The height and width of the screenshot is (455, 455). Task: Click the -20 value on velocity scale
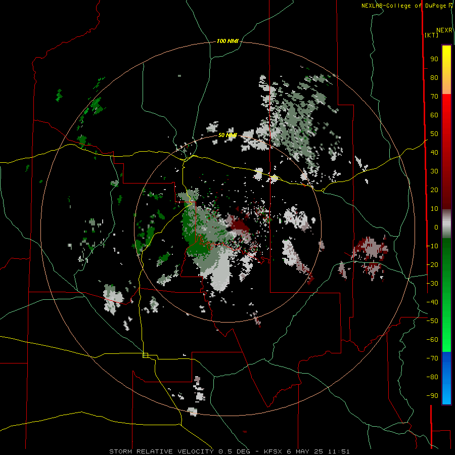[x=432, y=264]
